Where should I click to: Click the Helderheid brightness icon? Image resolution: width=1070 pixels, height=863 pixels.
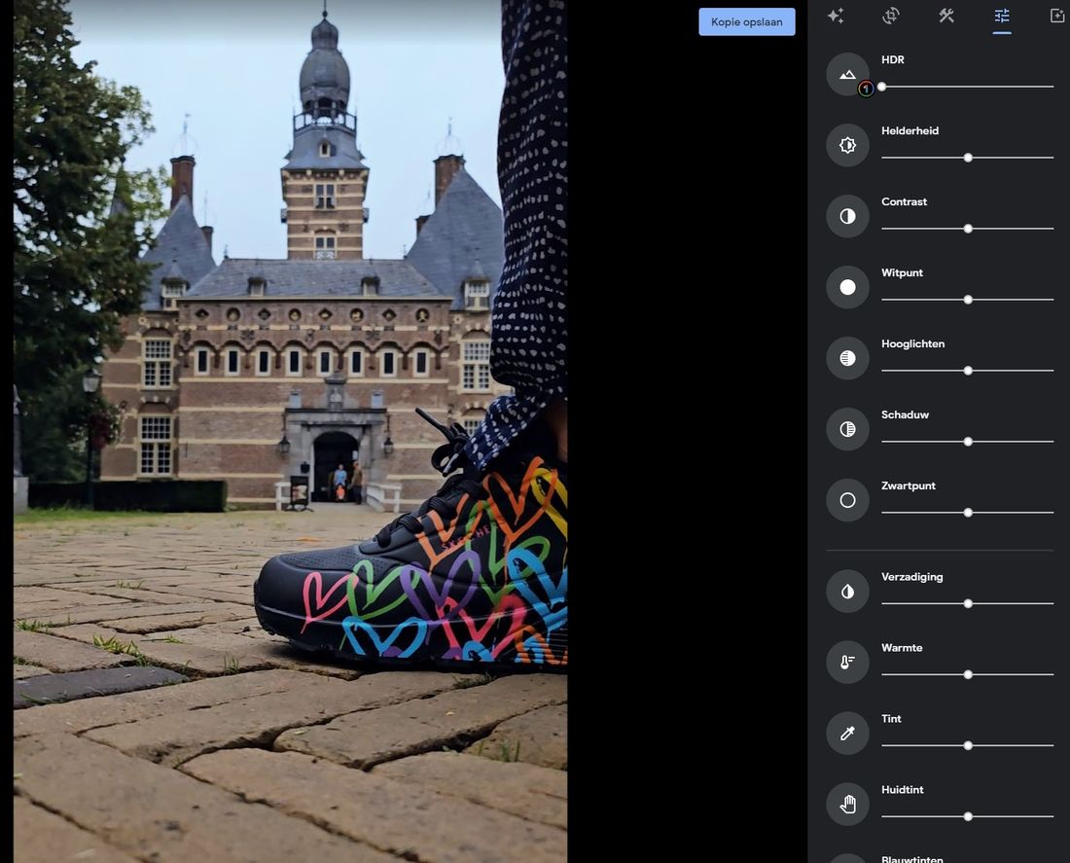pyautogui.click(x=847, y=145)
